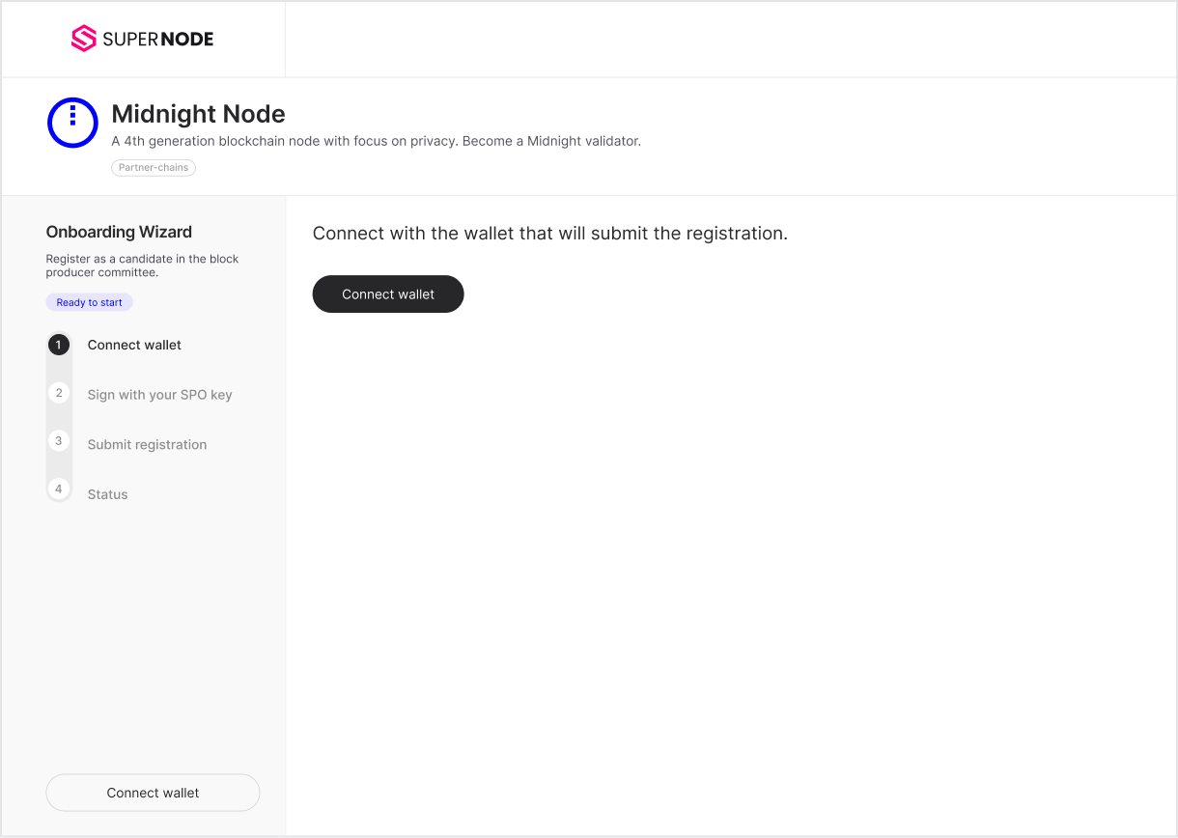This screenshot has height=838, width=1178.
Task: Open the Sign with your SPO key step
Action: [159, 395]
